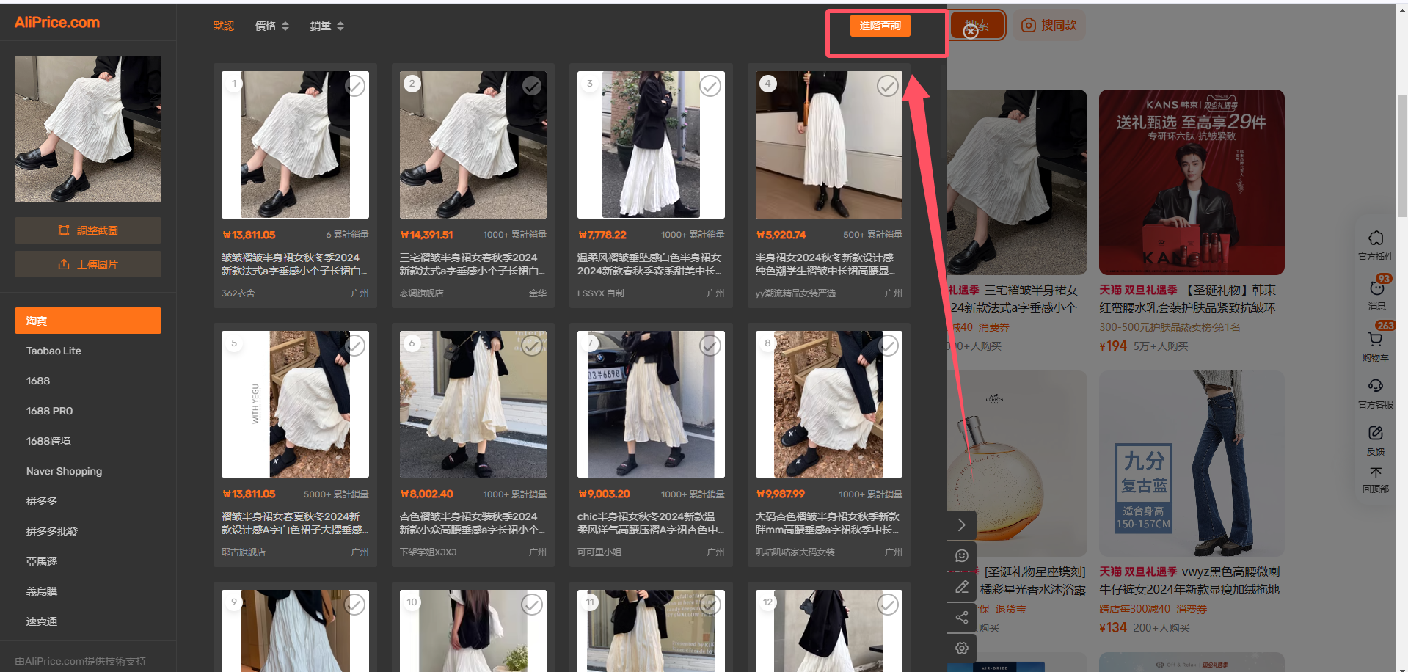Click the AliPrice.com logo
This screenshot has height=672, width=1408.
[57, 23]
